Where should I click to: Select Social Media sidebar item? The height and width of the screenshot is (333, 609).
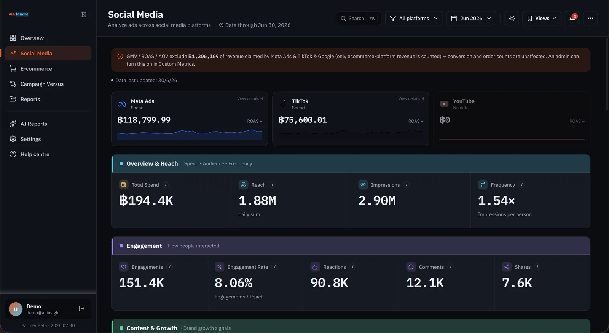48,53
